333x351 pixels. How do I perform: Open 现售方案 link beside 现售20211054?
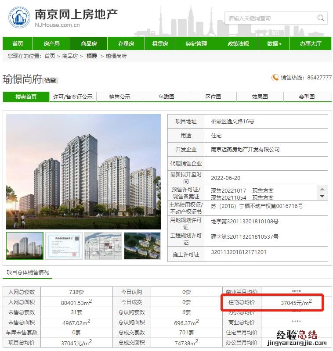[263, 198]
